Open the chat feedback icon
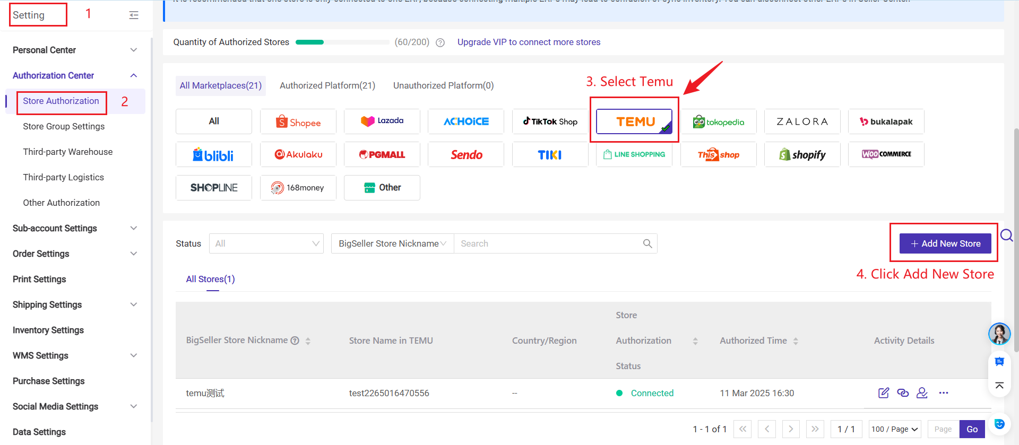 999,362
